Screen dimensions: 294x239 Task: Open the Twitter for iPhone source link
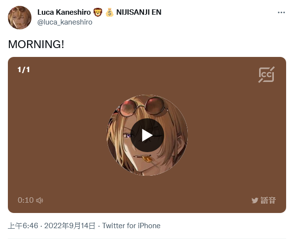pos(131,226)
